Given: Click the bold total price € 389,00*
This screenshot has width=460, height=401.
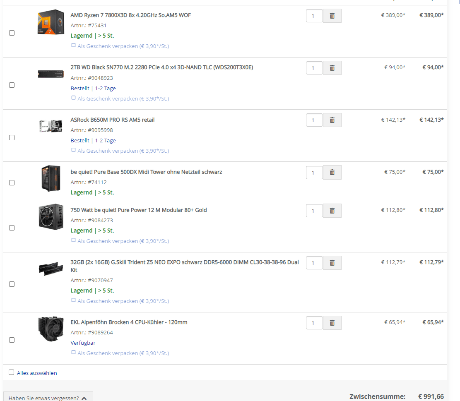Looking at the screenshot, I should click(x=431, y=15).
